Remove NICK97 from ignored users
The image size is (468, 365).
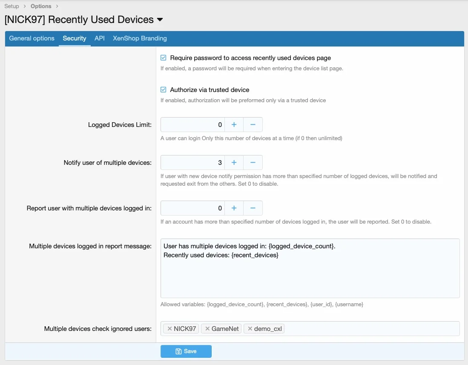click(169, 329)
